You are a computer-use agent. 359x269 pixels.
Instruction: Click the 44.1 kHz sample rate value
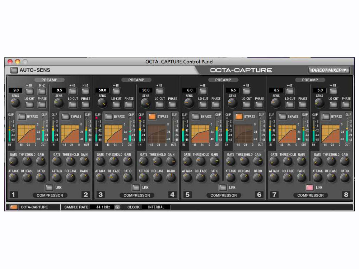point(103,207)
